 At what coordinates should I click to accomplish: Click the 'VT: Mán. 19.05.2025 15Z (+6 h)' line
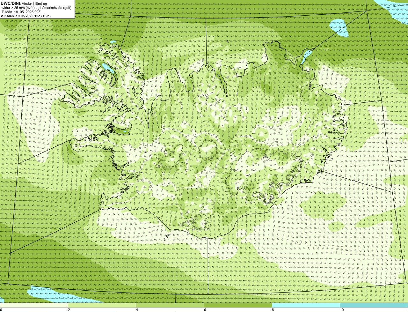tap(25, 16)
